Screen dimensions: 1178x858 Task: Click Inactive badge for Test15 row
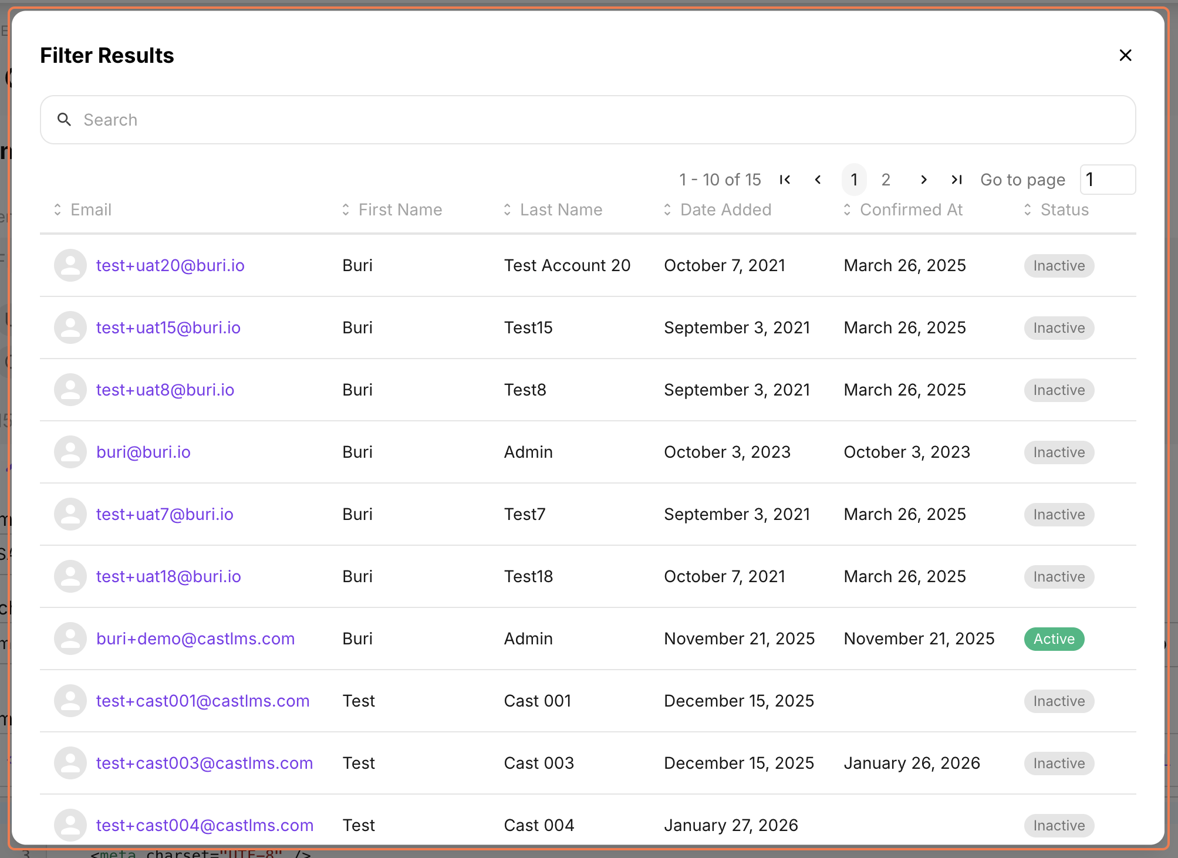click(1059, 327)
